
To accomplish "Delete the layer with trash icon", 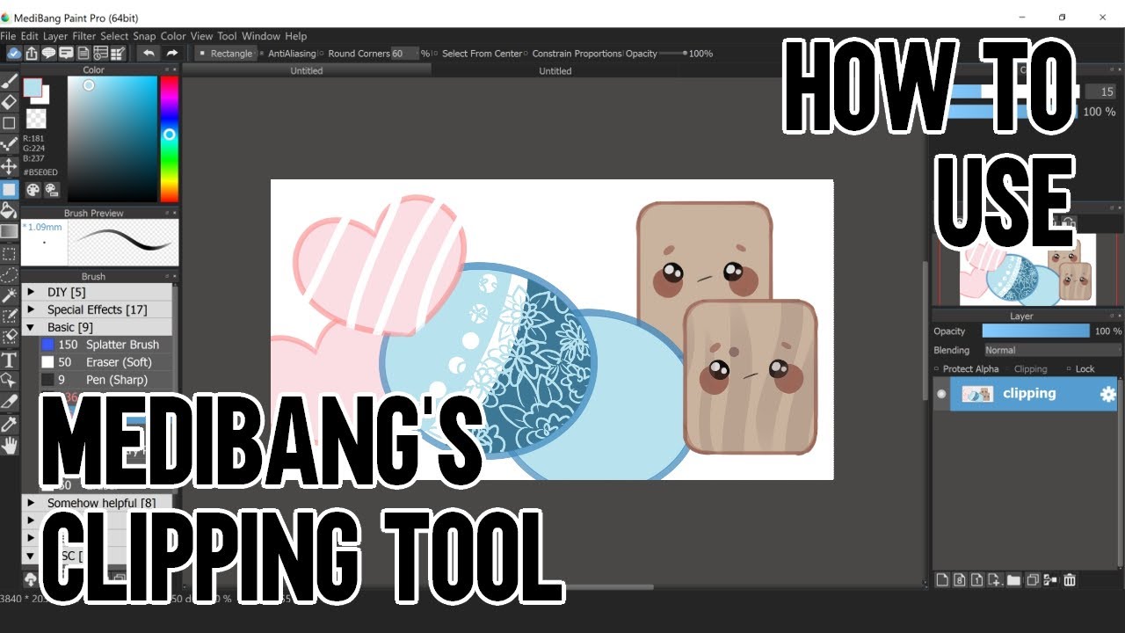I will (1070, 580).
